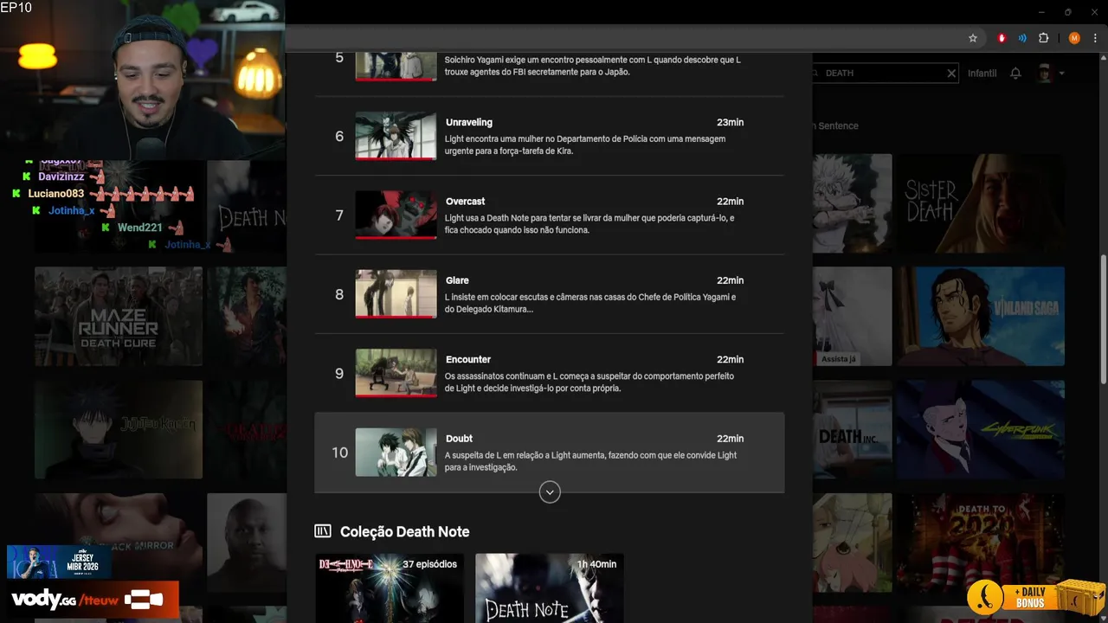Maximize the Chrome window

pyautogui.click(x=1068, y=12)
